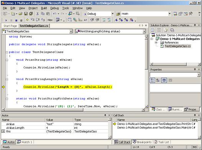Pin the Autos panel auto-hide pushpin
This screenshot has width=202, height=150.
pyautogui.click(x=105, y=115)
